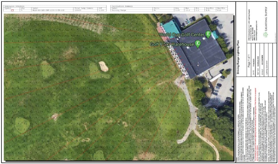Click the phone number (888) 423-3191
The height and width of the screenshot is (164, 278).
click(254, 35)
